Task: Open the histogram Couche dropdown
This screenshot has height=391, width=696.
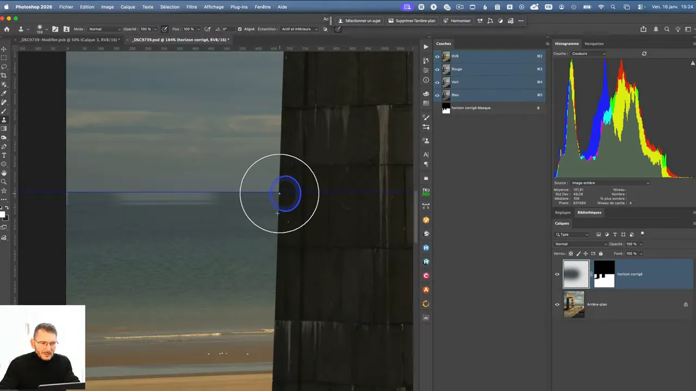Action: (588, 54)
